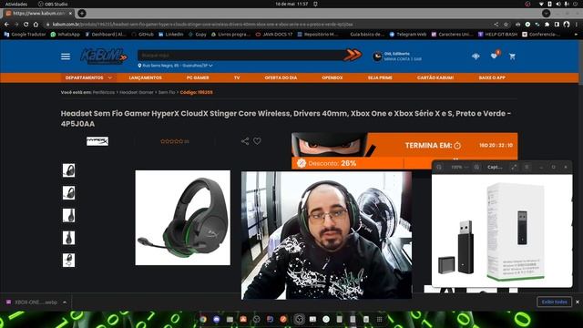Open the JAVA DOCS 17 bookmark
This screenshot has height=328, width=583.
click(x=274, y=35)
